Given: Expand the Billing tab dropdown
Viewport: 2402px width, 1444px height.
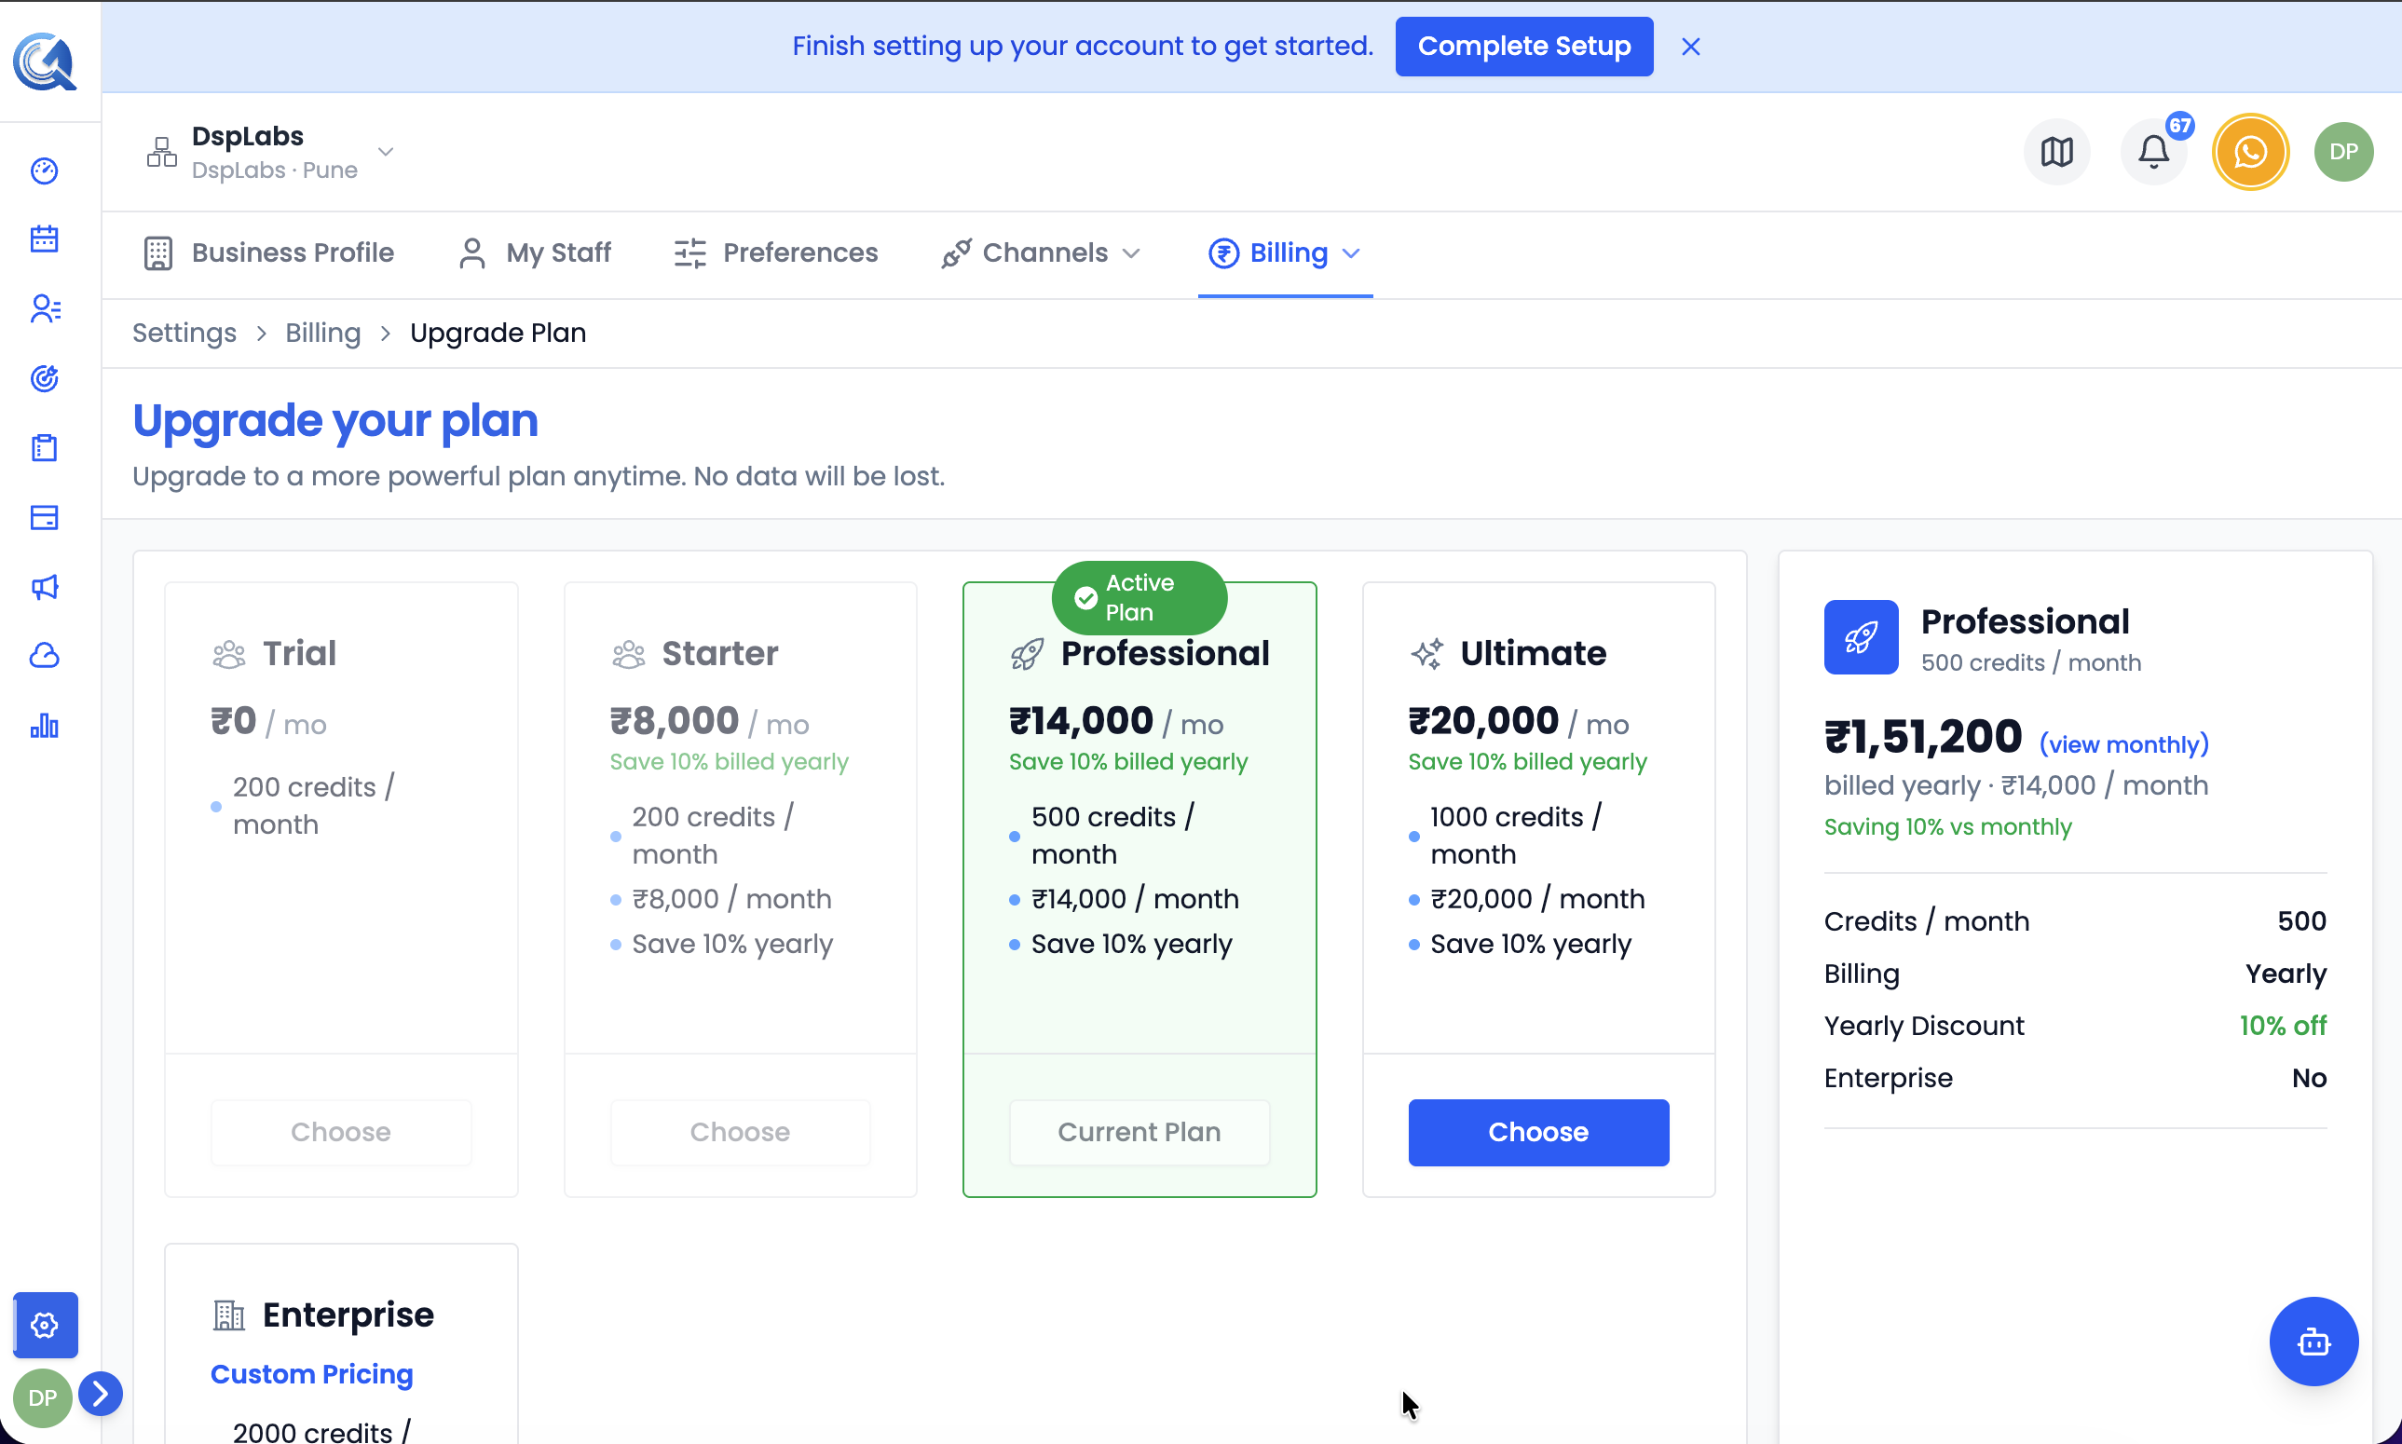Looking at the screenshot, I should (x=1284, y=253).
